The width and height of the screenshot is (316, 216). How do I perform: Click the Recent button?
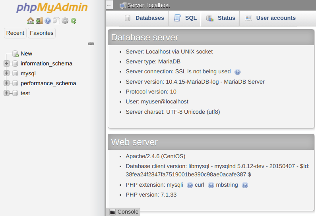[x=15, y=33]
